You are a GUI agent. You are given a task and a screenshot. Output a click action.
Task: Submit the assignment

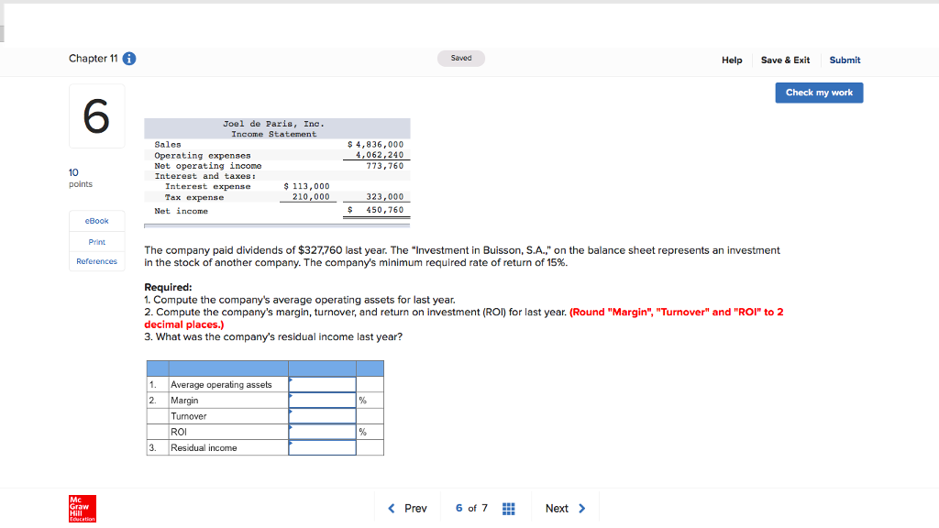coord(845,60)
